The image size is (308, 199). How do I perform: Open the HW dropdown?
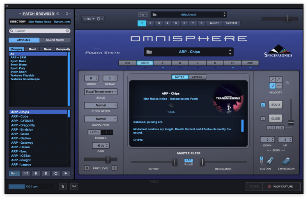coord(143,14)
